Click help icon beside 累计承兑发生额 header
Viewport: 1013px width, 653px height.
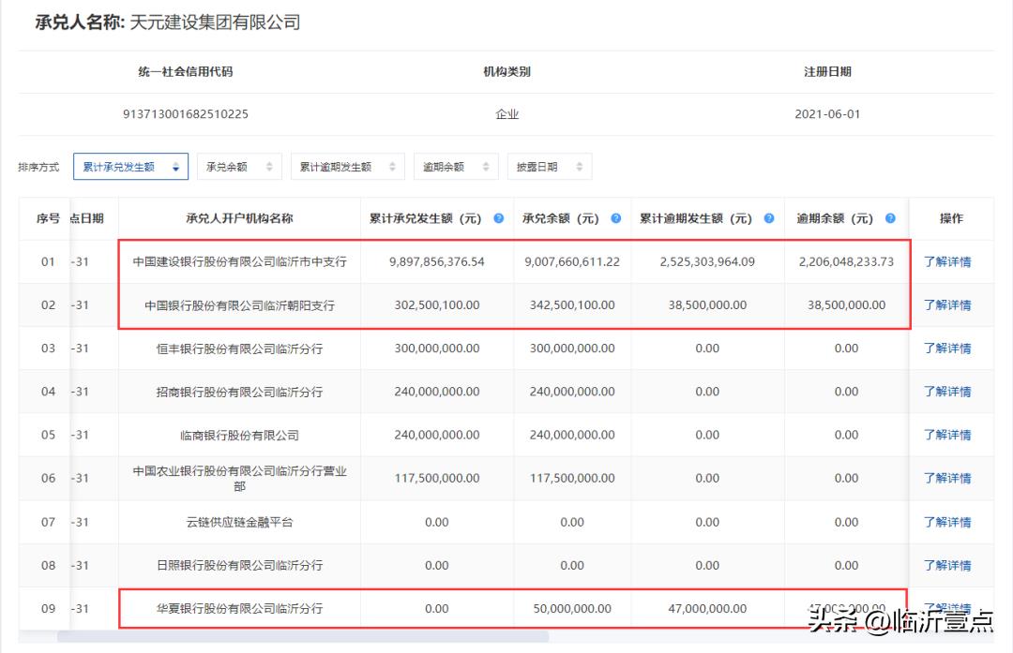[x=499, y=218]
